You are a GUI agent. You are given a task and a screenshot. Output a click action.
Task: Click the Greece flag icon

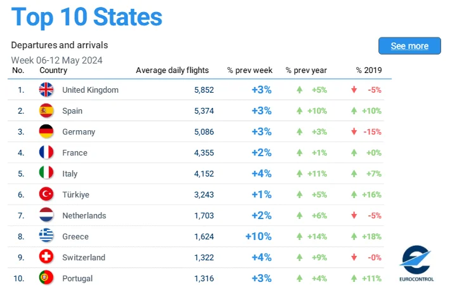click(x=46, y=236)
